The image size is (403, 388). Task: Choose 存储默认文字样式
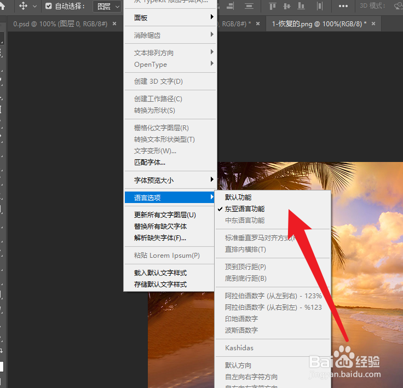[170, 285]
